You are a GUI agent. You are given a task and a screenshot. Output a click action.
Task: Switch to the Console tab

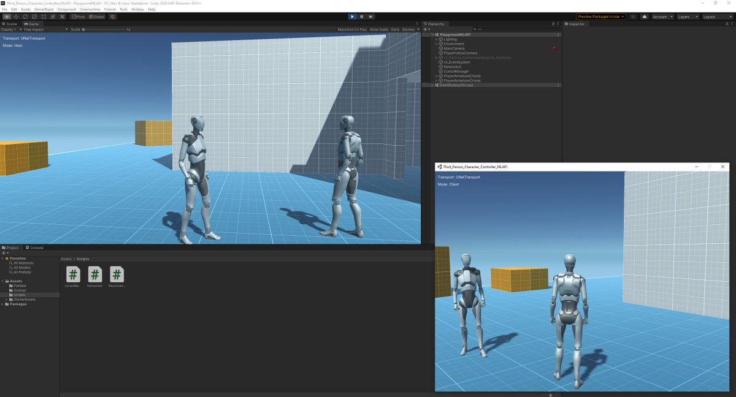[x=35, y=248]
